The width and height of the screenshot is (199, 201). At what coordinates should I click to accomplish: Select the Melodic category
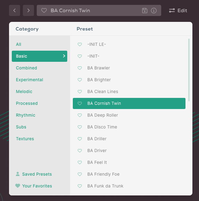24,92
